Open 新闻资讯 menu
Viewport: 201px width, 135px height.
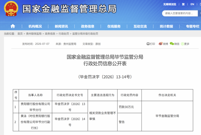point(61,26)
